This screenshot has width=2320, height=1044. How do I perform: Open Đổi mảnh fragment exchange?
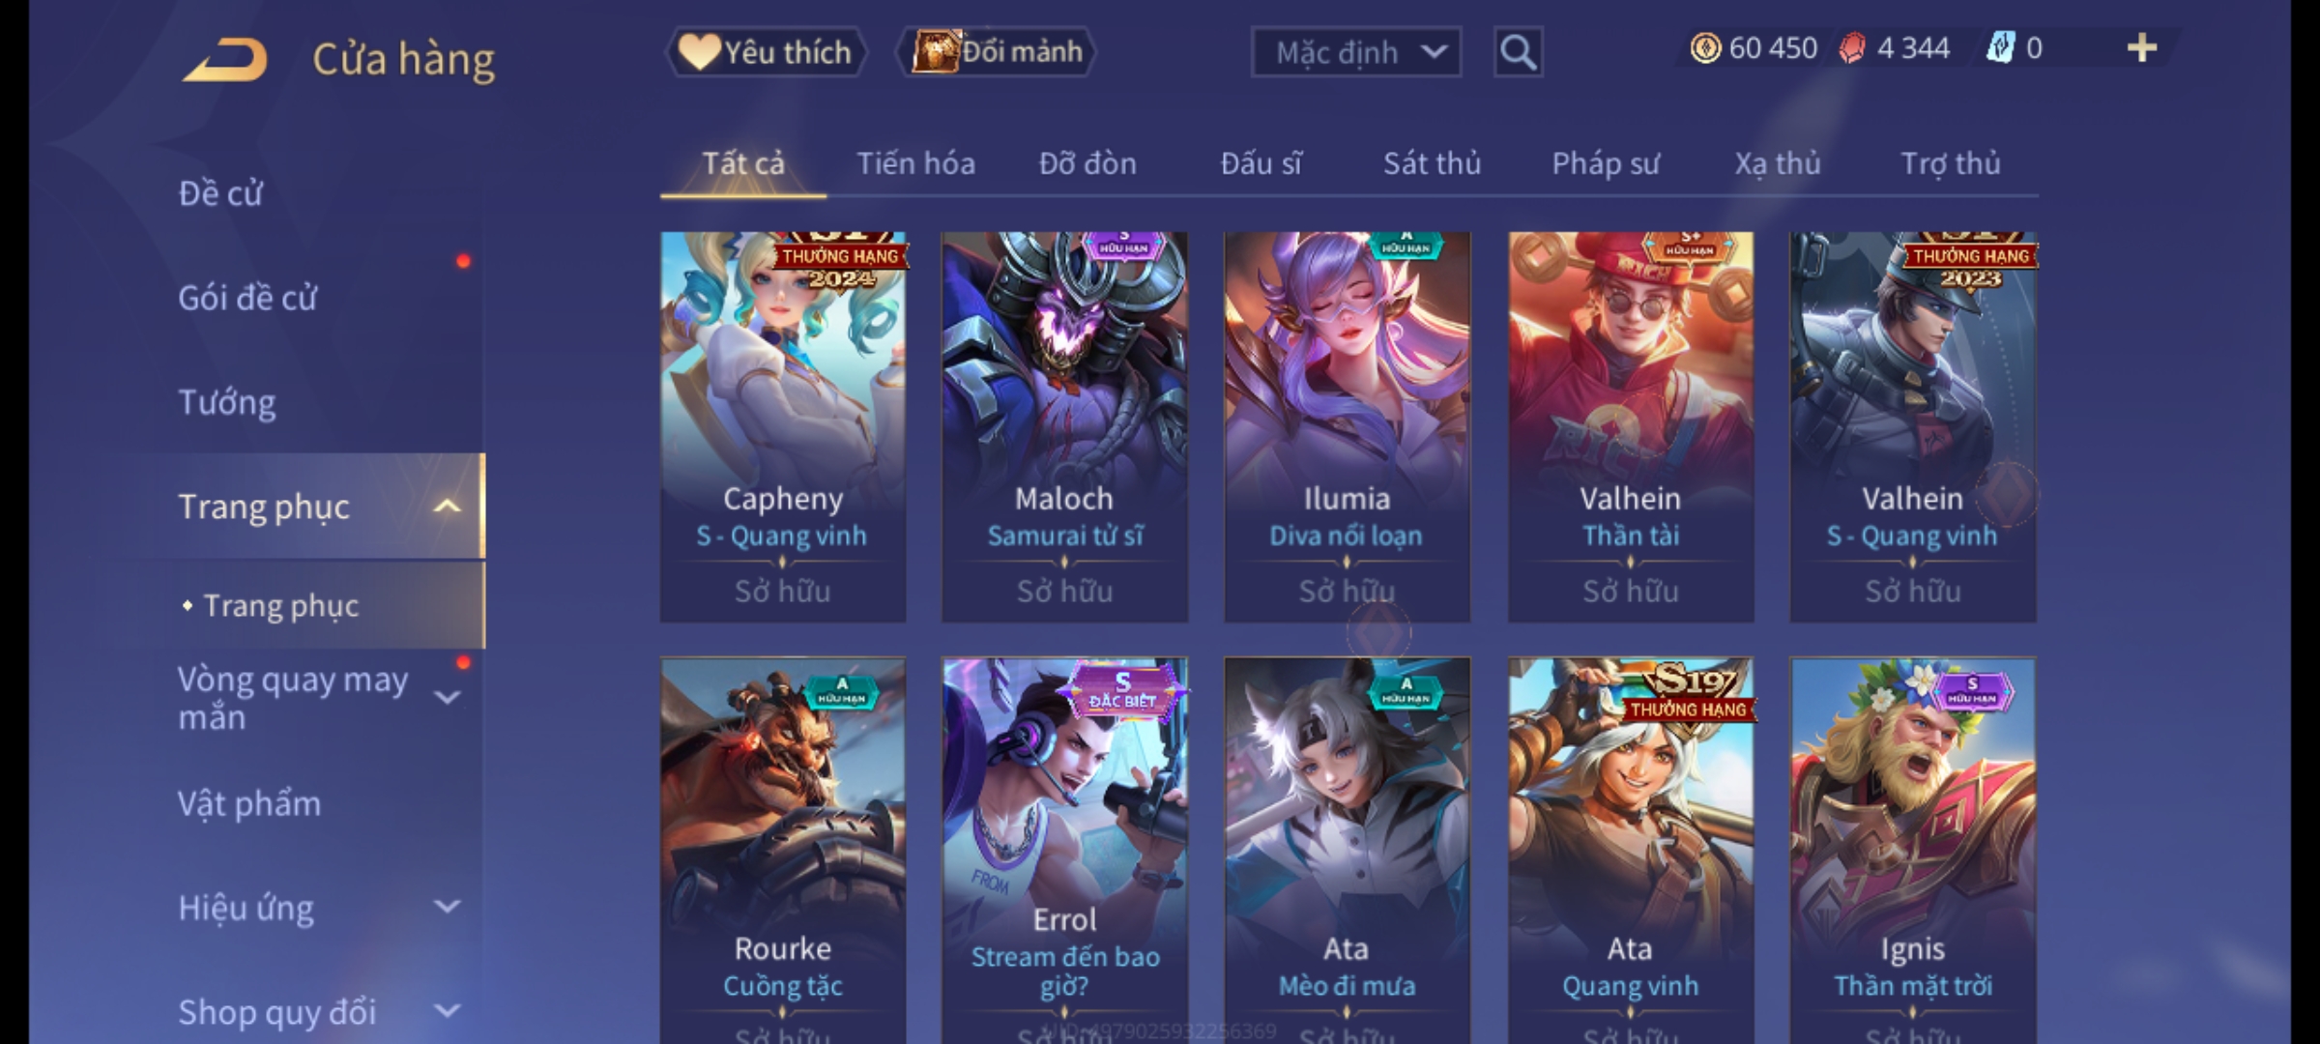pyautogui.click(x=997, y=52)
